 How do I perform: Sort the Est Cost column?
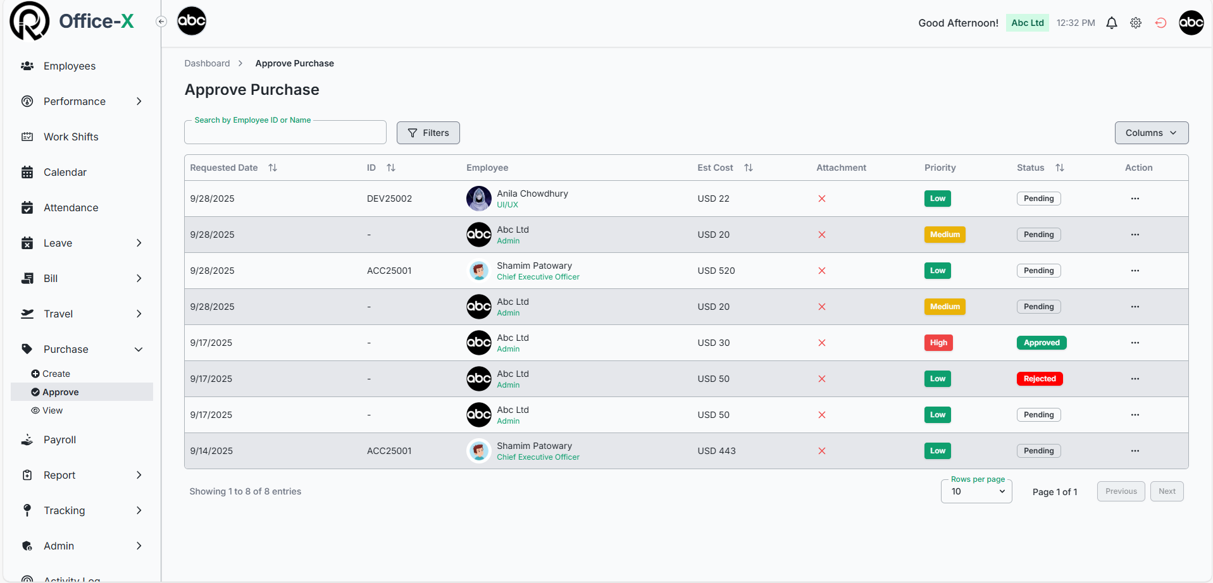point(749,168)
